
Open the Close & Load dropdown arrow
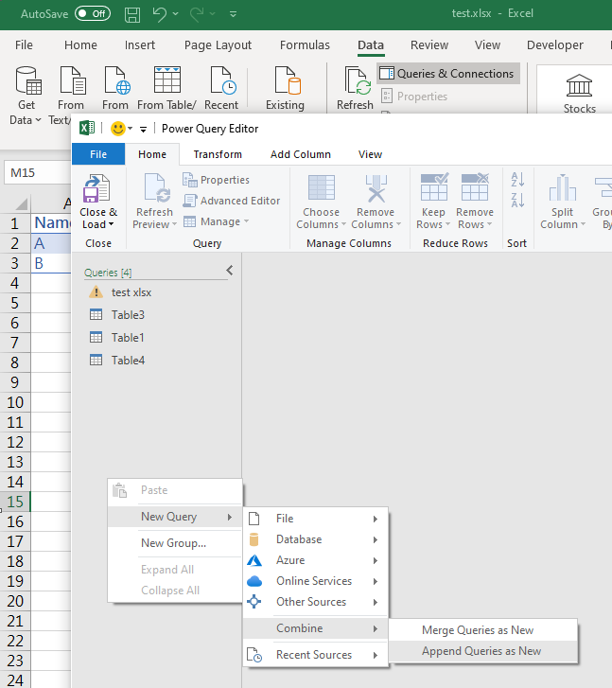point(111,224)
